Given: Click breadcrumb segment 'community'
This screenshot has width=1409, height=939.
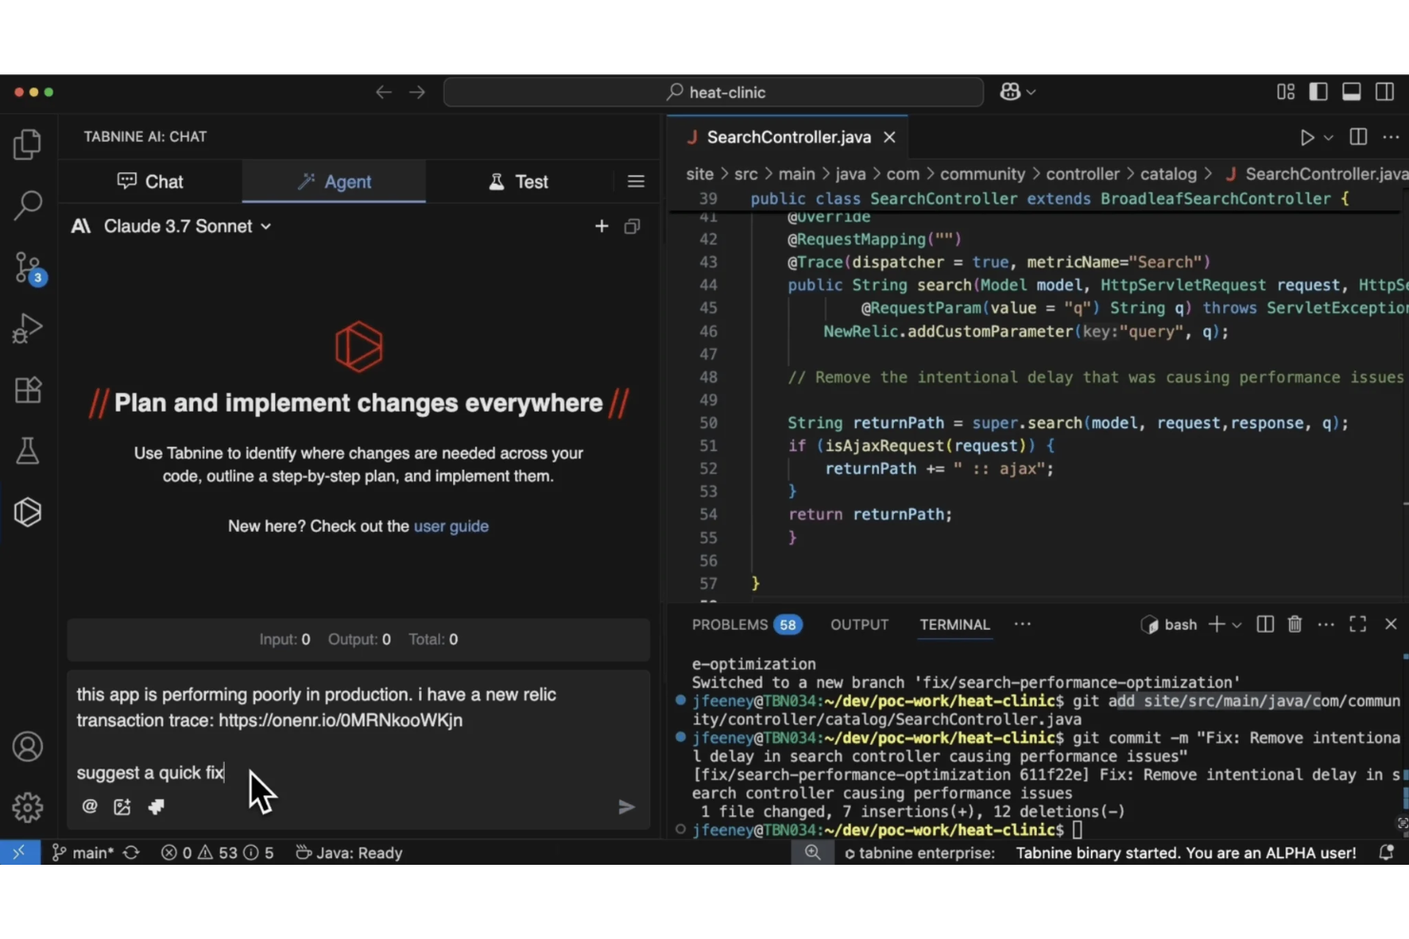Looking at the screenshot, I should pyautogui.click(x=982, y=174).
